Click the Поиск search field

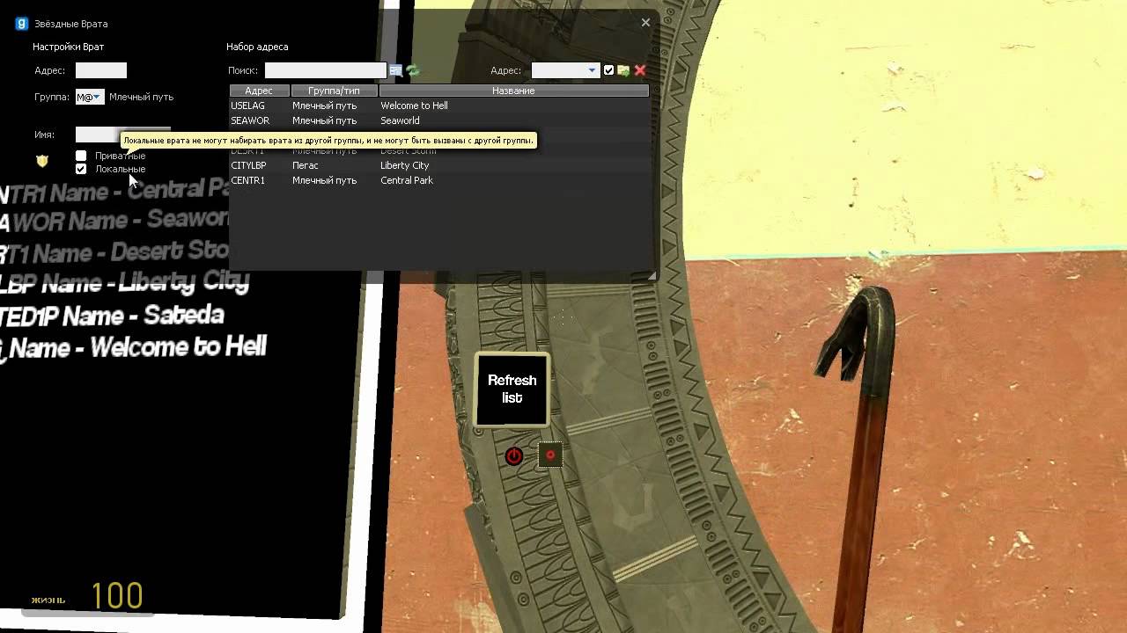click(x=326, y=70)
